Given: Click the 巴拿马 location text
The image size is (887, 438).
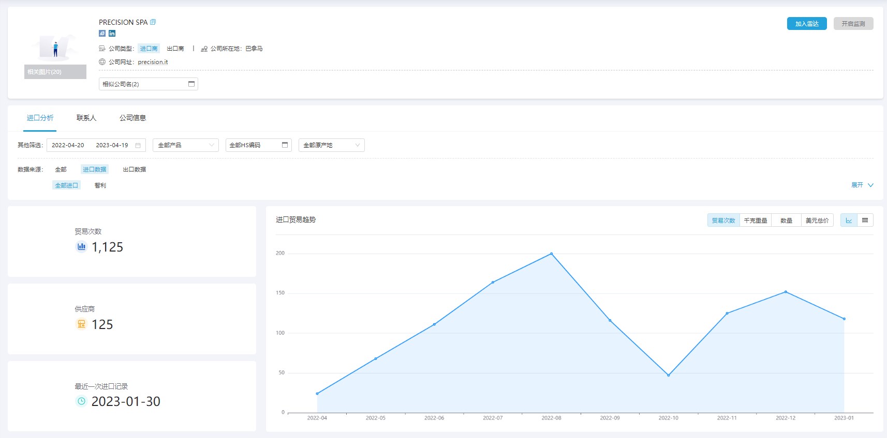Looking at the screenshot, I should click(254, 49).
